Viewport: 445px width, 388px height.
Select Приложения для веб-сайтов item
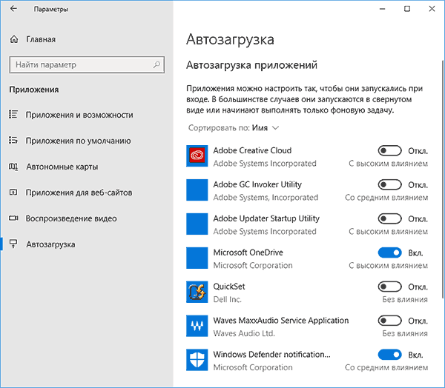(x=79, y=193)
